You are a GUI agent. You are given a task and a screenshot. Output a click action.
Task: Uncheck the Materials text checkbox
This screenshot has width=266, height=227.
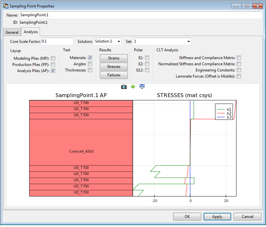coord(90,58)
